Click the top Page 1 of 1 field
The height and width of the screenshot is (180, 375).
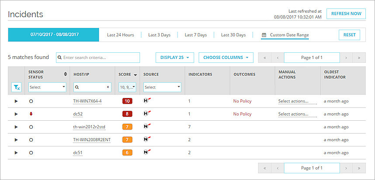(312, 58)
